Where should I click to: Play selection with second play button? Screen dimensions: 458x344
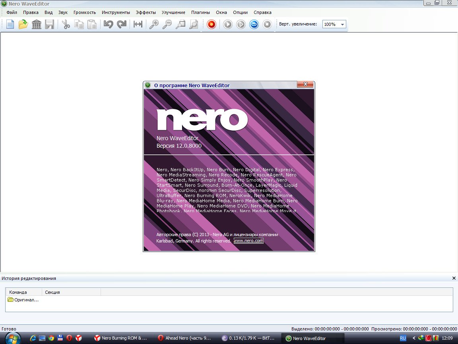coord(241,24)
